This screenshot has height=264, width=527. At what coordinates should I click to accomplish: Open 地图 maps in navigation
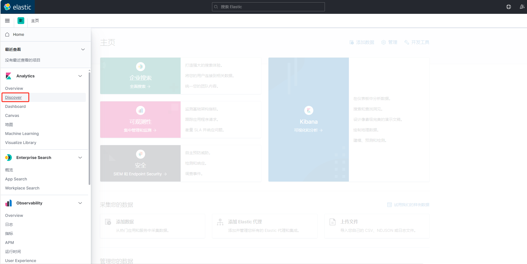point(9,125)
